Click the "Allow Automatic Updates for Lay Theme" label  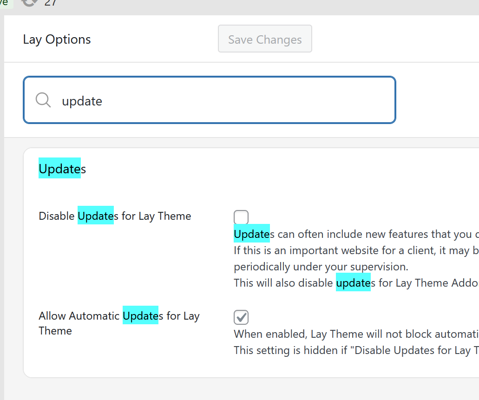tap(119, 316)
